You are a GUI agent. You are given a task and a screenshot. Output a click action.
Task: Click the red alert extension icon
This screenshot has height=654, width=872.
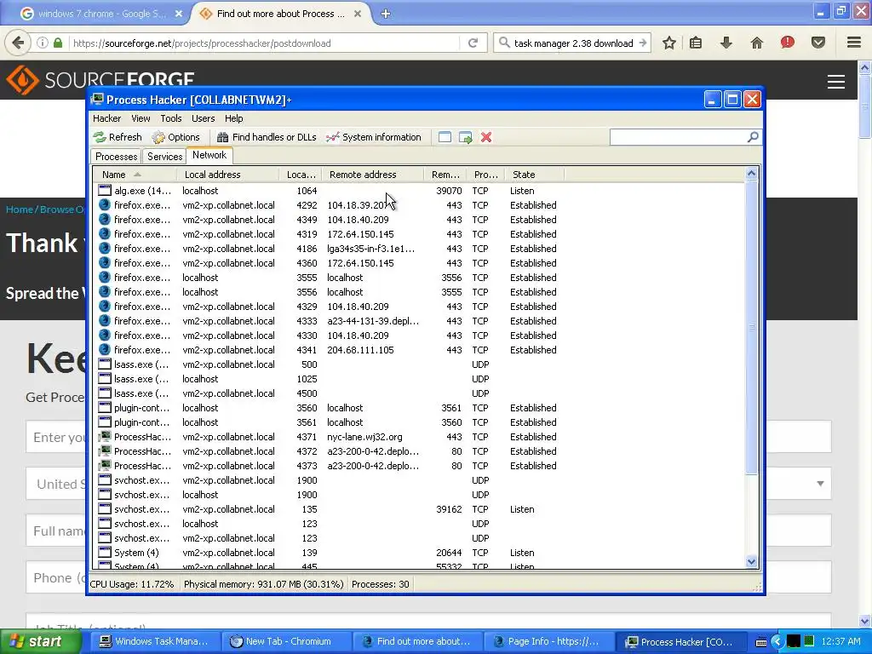coord(787,43)
